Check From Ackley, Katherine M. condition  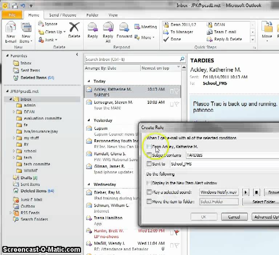click(x=149, y=147)
